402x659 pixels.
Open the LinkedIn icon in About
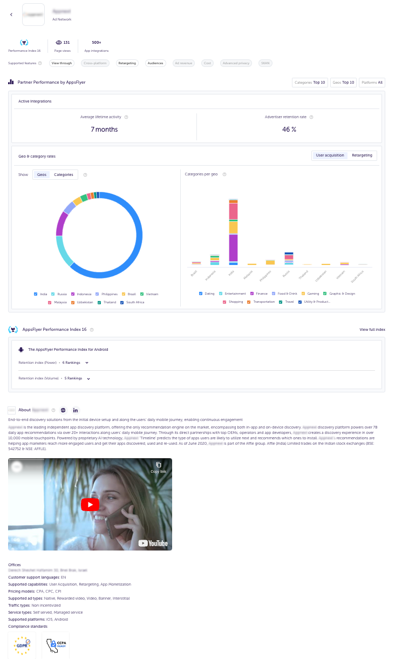(x=76, y=410)
